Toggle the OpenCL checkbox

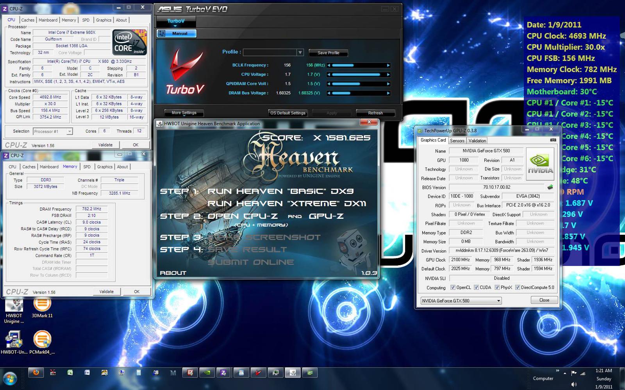click(x=453, y=287)
